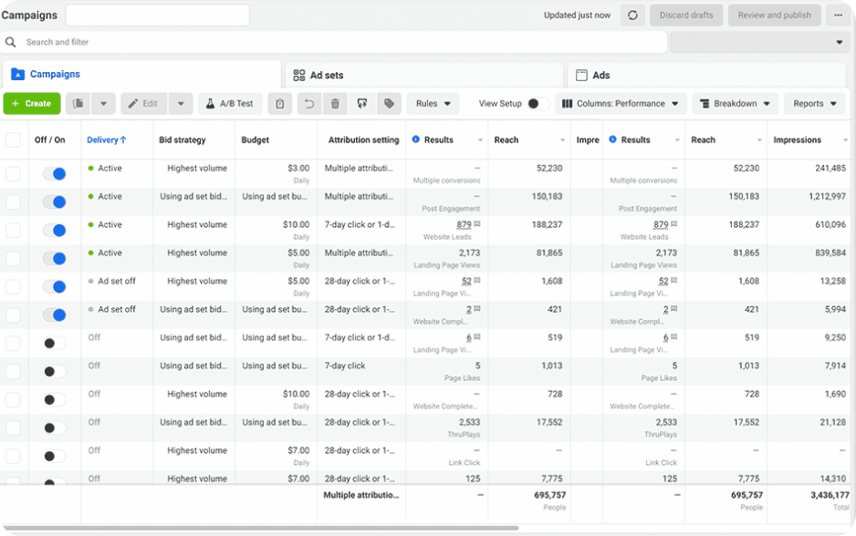Open the Edit dropdown arrow
The height and width of the screenshot is (536, 856).
(x=181, y=104)
